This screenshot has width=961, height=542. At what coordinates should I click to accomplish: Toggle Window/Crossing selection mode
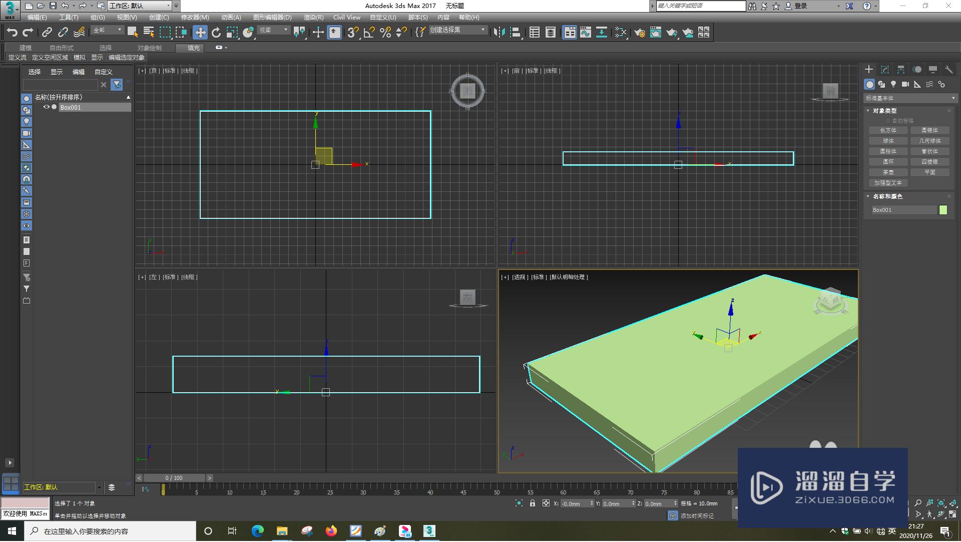[181, 33]
